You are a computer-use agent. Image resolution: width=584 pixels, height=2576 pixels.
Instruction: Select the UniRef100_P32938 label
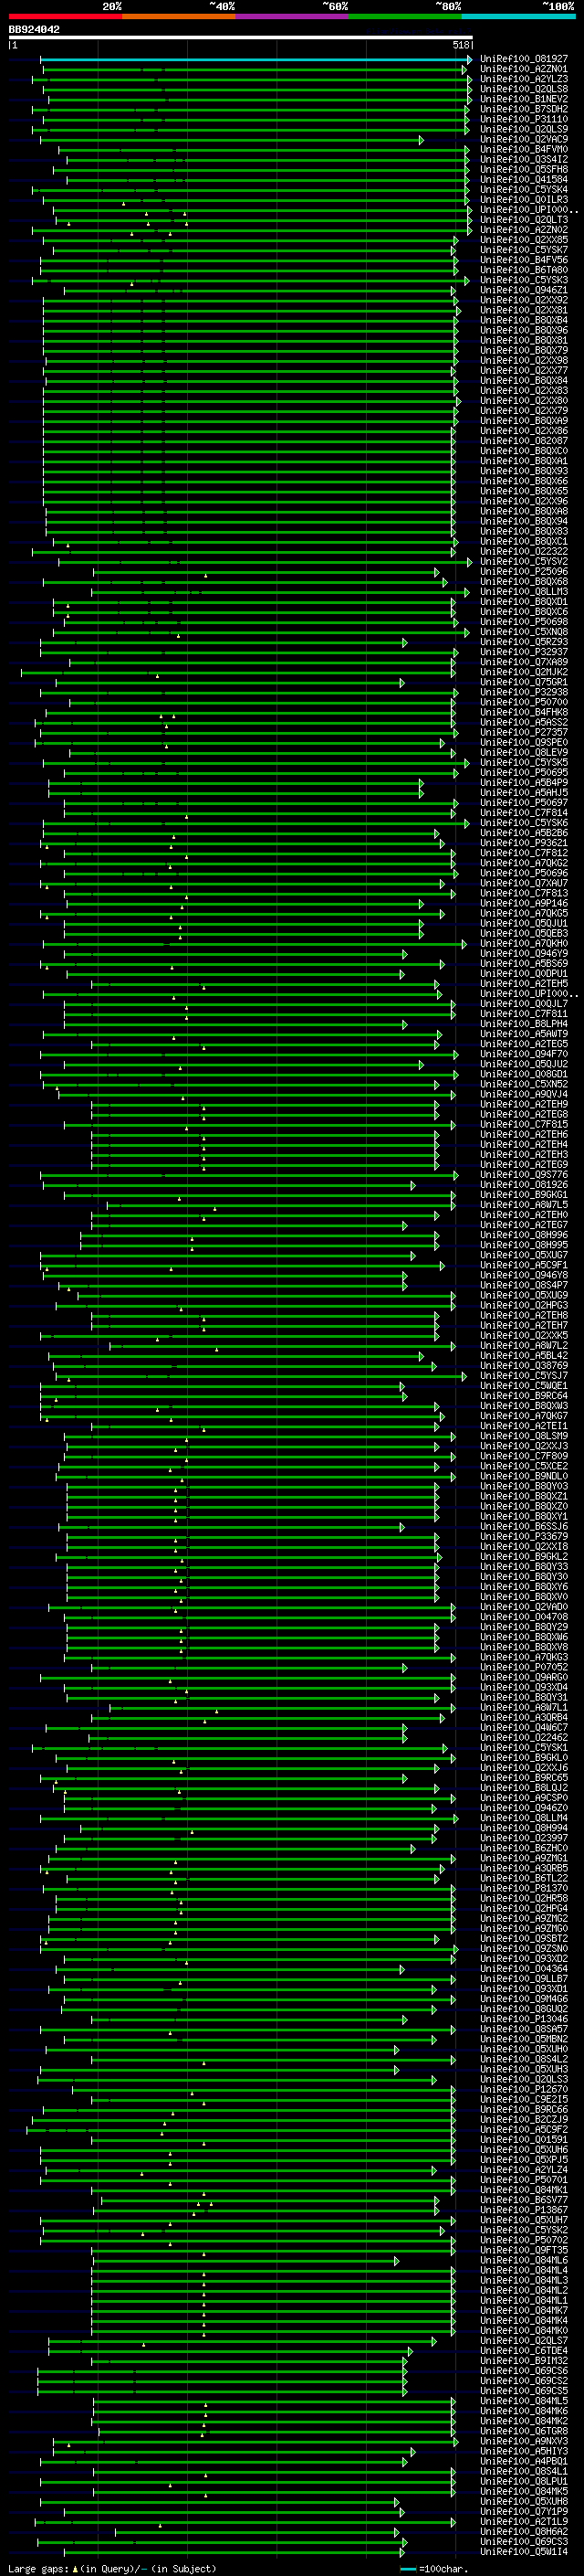coord(524,692)
